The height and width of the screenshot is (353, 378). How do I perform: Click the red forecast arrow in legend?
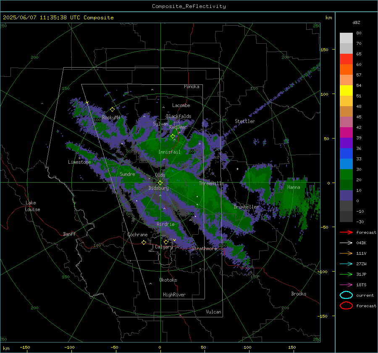point(346,232)
